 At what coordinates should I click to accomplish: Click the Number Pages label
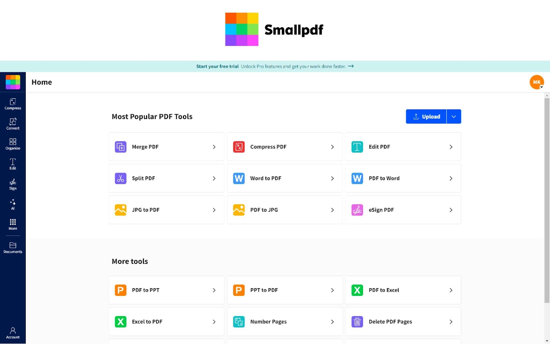point(268,322)
